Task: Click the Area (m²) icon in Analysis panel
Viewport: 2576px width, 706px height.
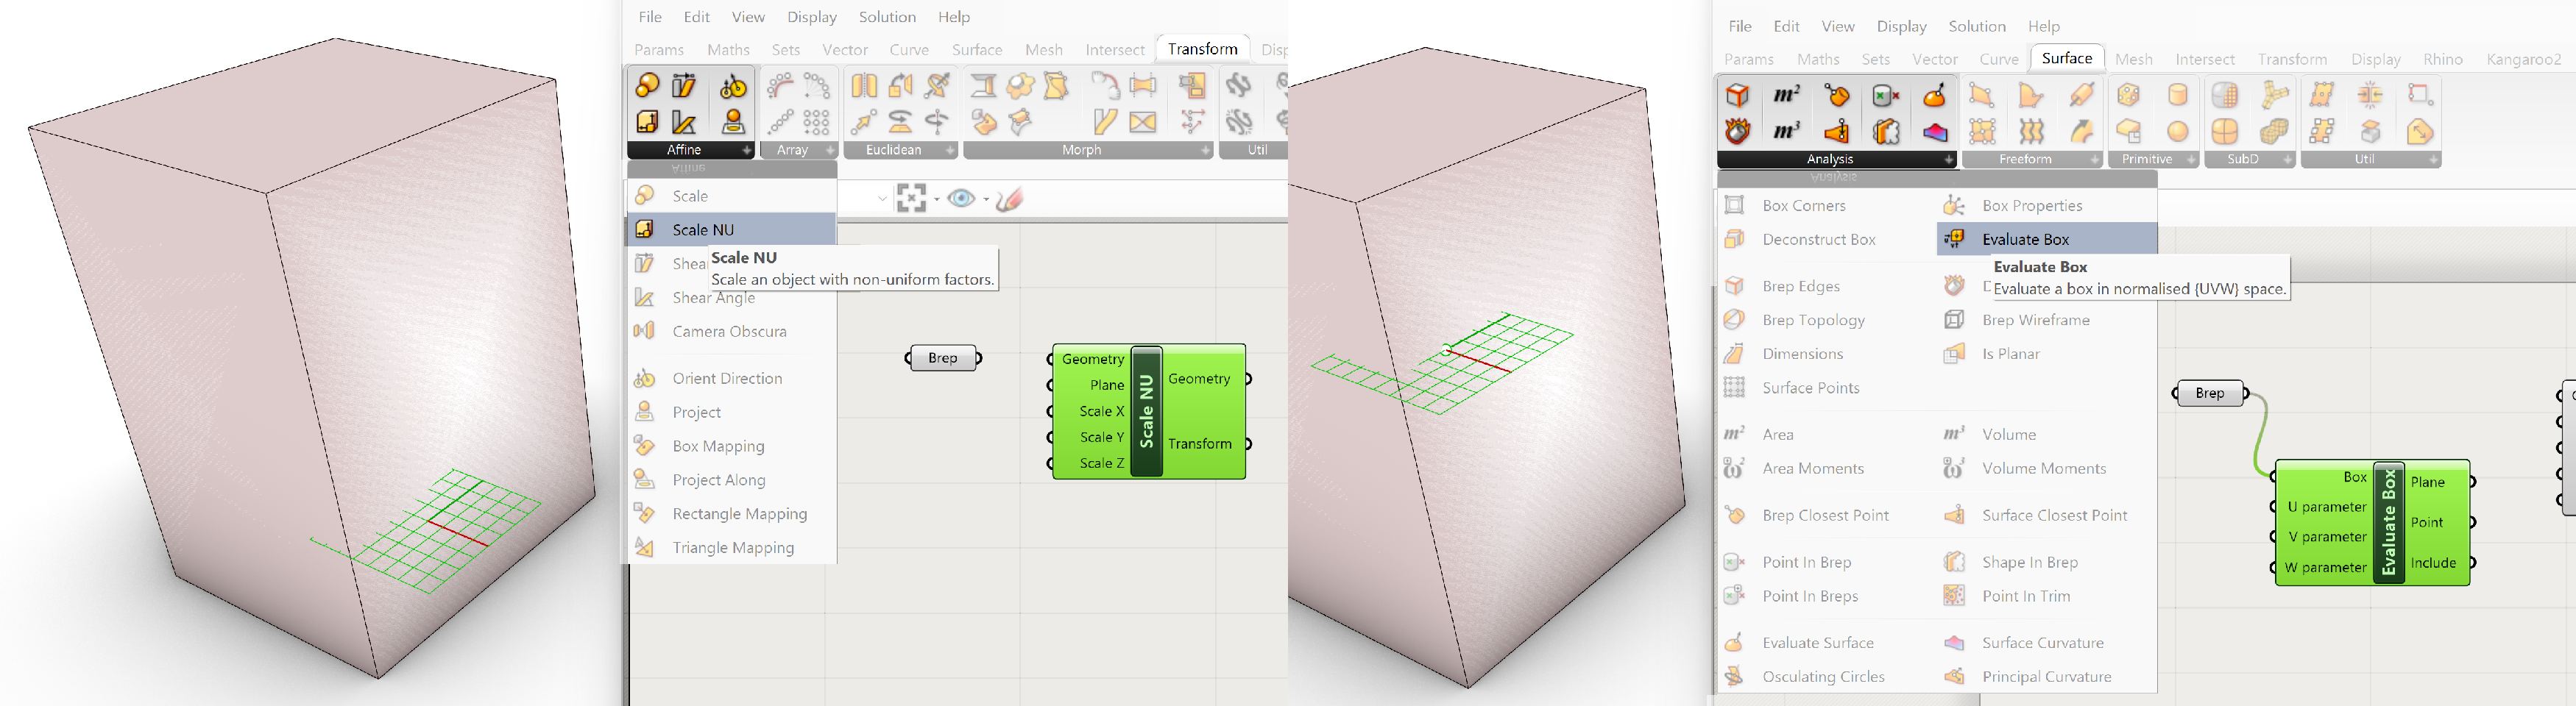Action: pyautogui.click(x=1786, y=95)
